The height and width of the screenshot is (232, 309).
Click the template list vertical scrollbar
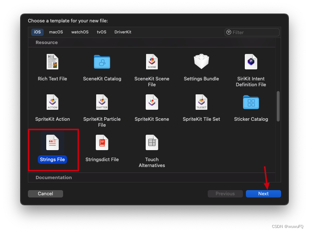point(278,106)
